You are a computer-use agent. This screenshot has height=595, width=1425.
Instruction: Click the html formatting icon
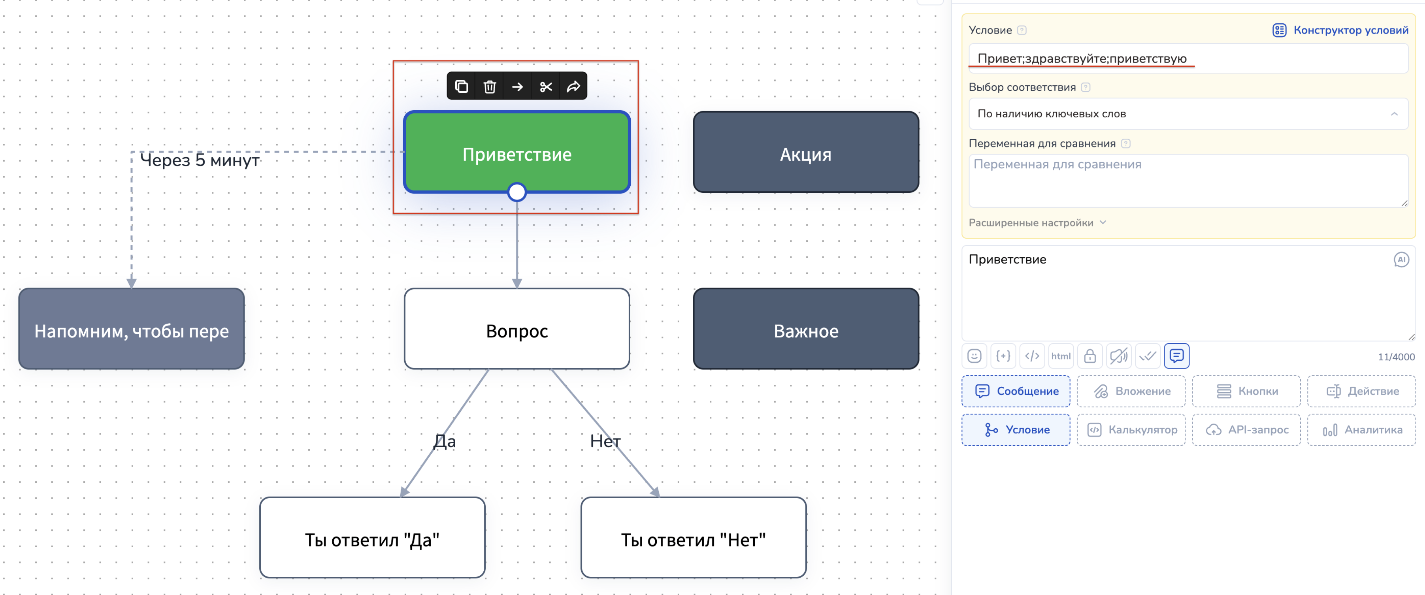1061,356
